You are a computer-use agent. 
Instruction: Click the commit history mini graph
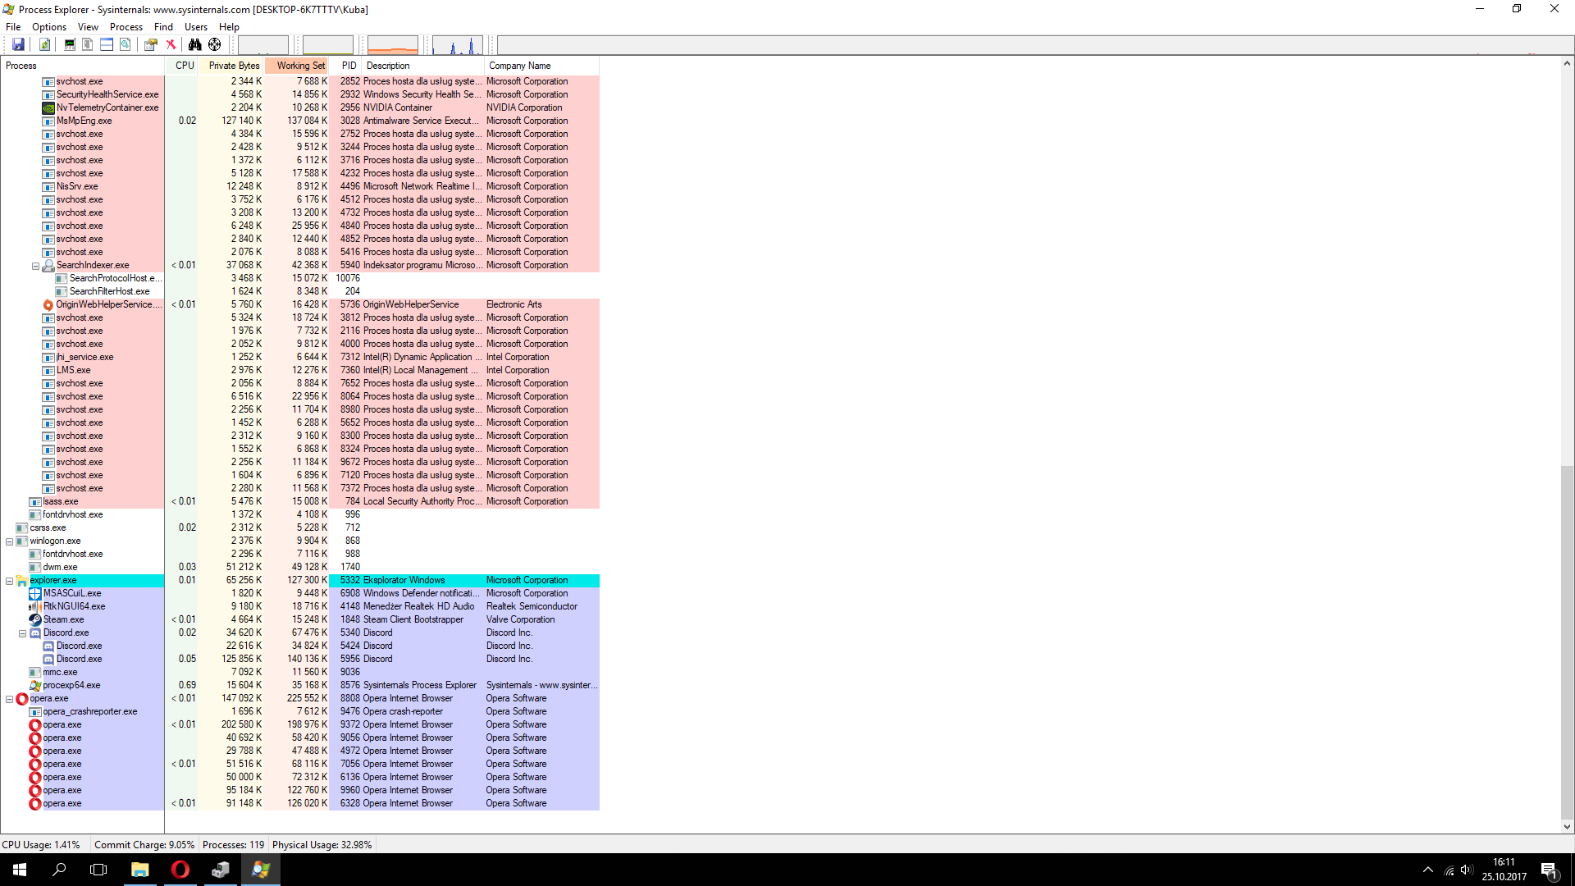pos(328,45)
